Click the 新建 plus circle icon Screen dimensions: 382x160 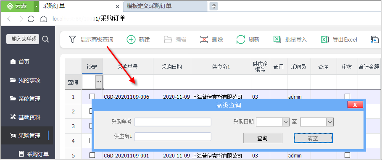pyautogui.click(x=131, y=39)
